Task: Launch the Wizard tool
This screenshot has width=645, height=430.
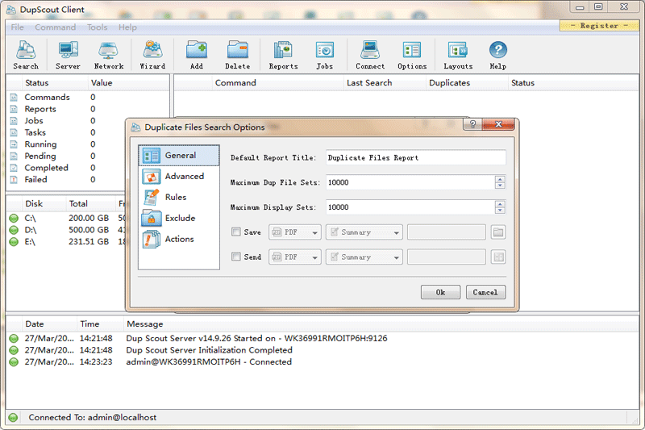Action: pyautogui.click(x=152, y=56)
